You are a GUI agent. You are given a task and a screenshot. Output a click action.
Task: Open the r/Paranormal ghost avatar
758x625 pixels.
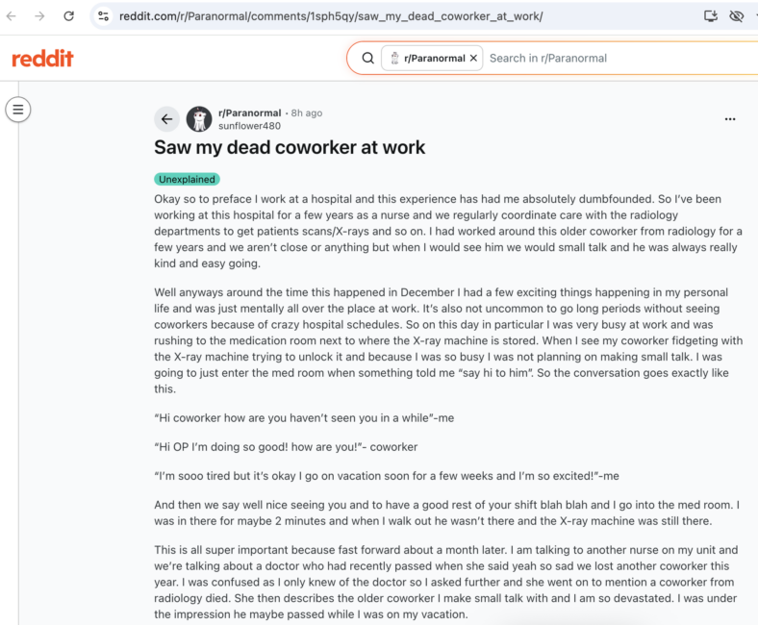199,119
